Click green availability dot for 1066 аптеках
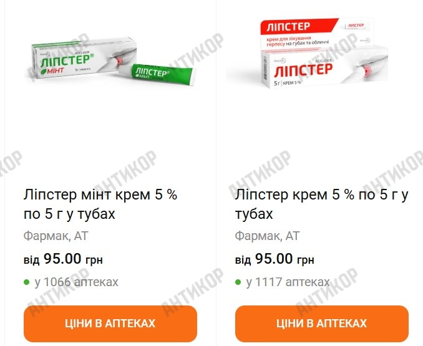This screenshot has width=423, height=346. click(26, 282)
